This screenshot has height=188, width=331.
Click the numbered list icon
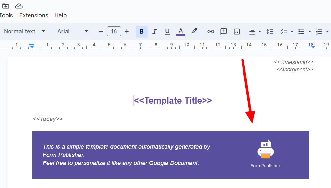(x=319, y=32)
